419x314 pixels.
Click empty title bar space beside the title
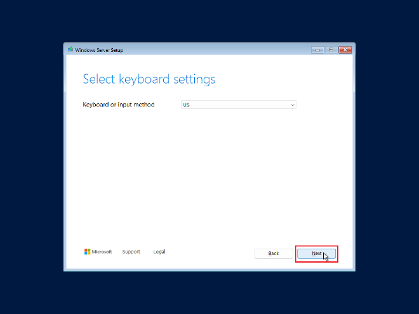point(214,50)
